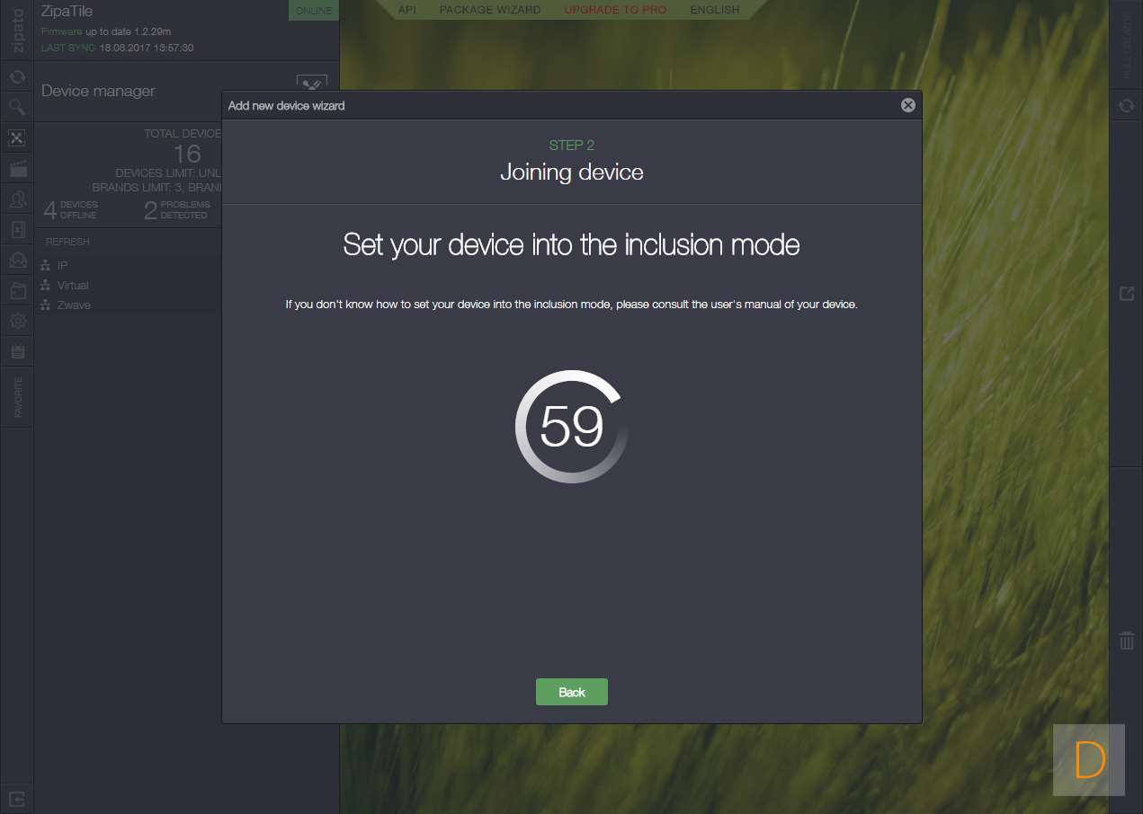
Task: Open the users icon in left sidebar
Action: [x=16, y=199]
